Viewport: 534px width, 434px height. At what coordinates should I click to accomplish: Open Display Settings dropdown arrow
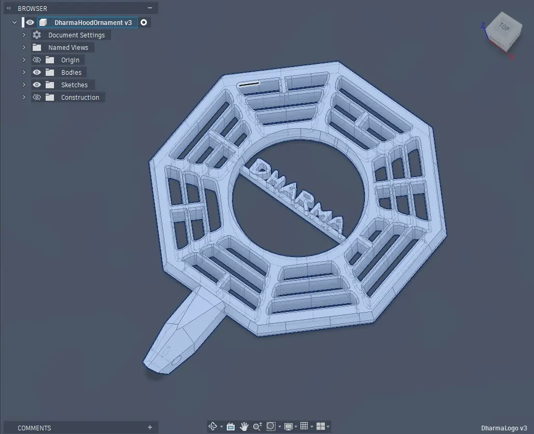click(x=296, y=427)
